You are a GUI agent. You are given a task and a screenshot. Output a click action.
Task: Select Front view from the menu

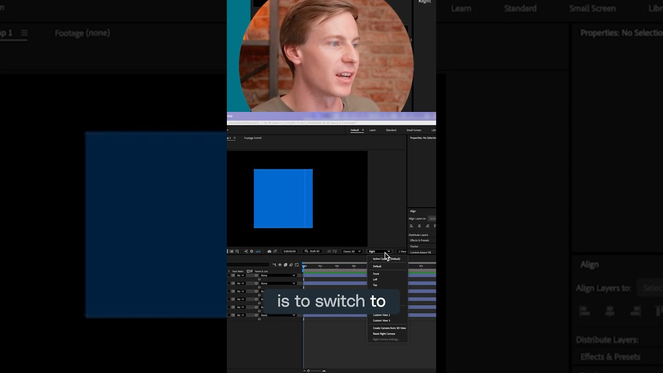[x=387, y=274]
